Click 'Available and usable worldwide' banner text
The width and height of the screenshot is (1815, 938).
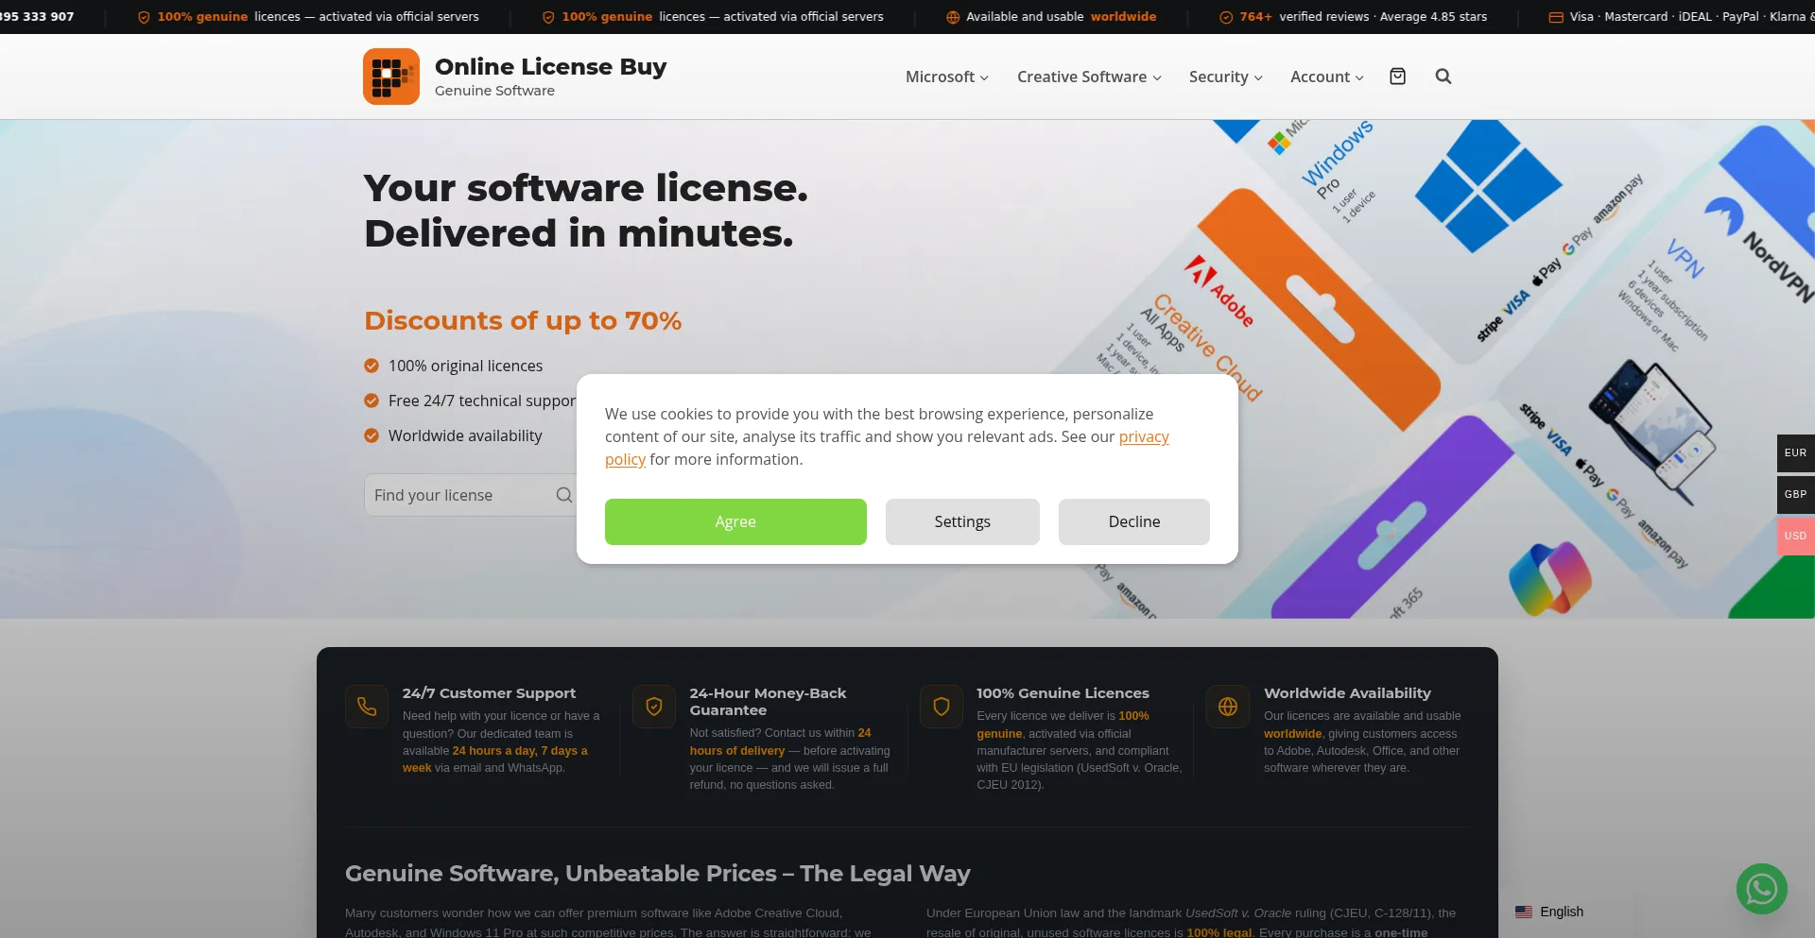1061,17
